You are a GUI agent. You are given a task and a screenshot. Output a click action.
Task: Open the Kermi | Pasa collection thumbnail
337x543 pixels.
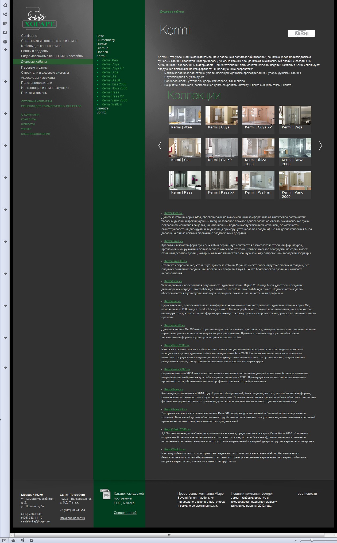[x=184, y=185]
